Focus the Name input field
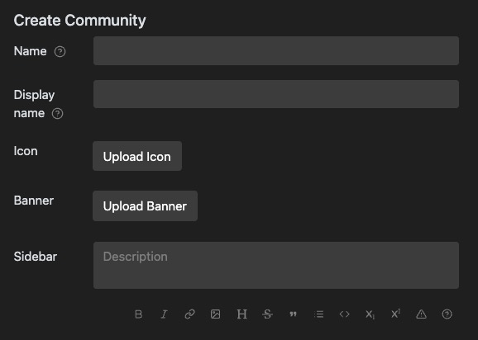Screen dimensions: 478x340 pyautogui.click(x=276, y=50)
